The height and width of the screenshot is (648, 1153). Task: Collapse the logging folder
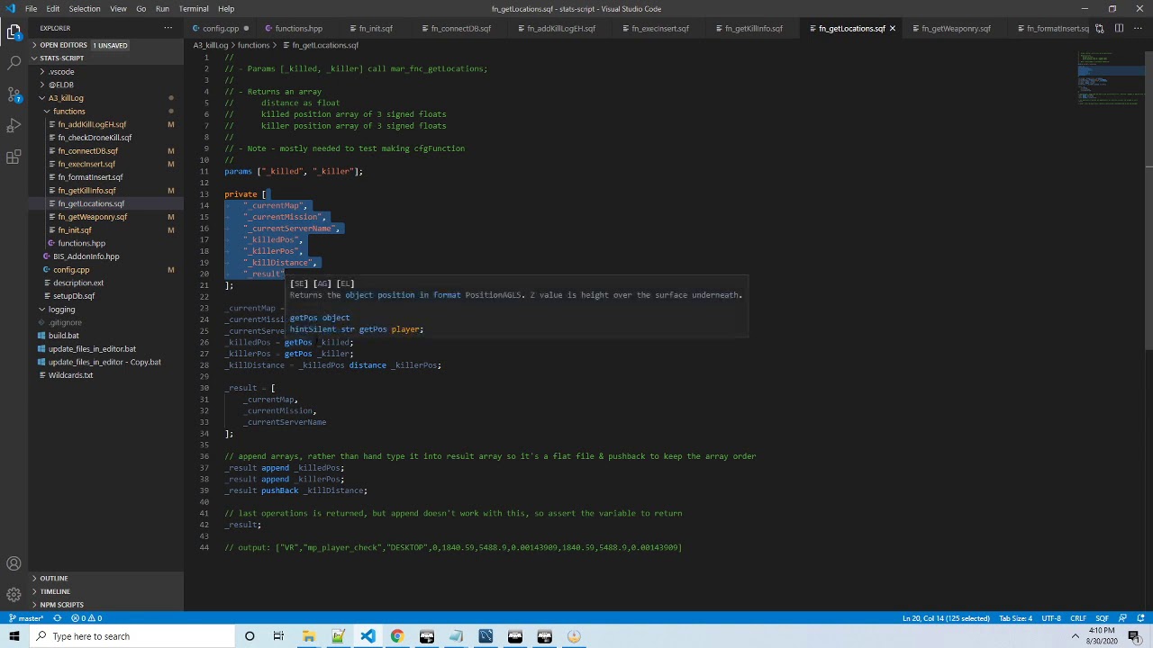click(106, 309)
